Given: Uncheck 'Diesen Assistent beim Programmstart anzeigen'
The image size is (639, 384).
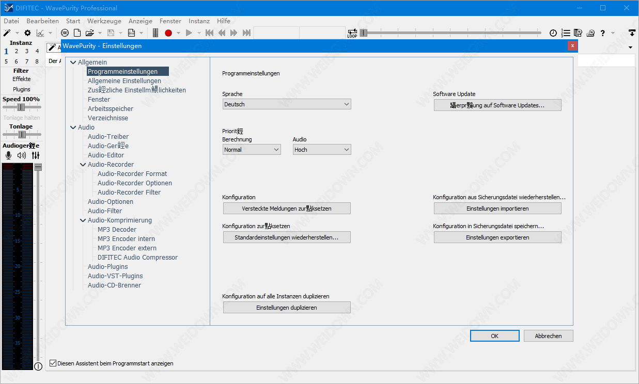Looking at the screenshot, I should click(53, 363).
